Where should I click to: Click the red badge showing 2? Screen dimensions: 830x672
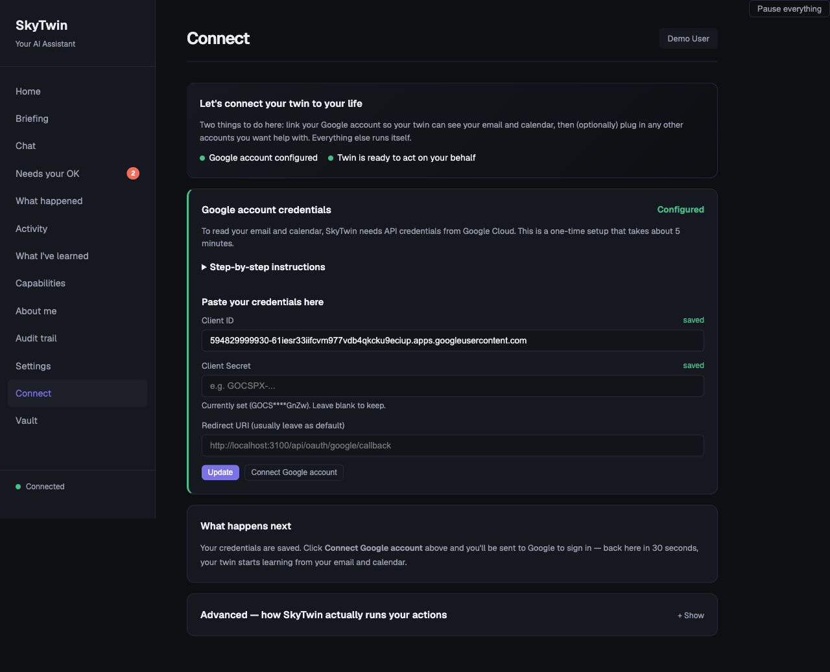pos(133,173)
